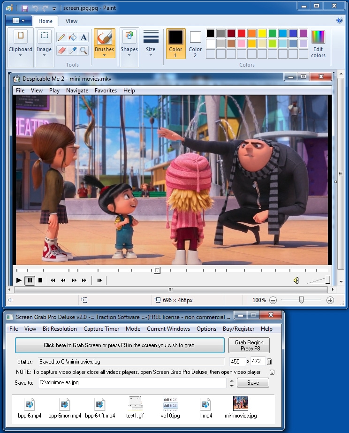Select the vc10.jpg thumbnail

point(170,403)
